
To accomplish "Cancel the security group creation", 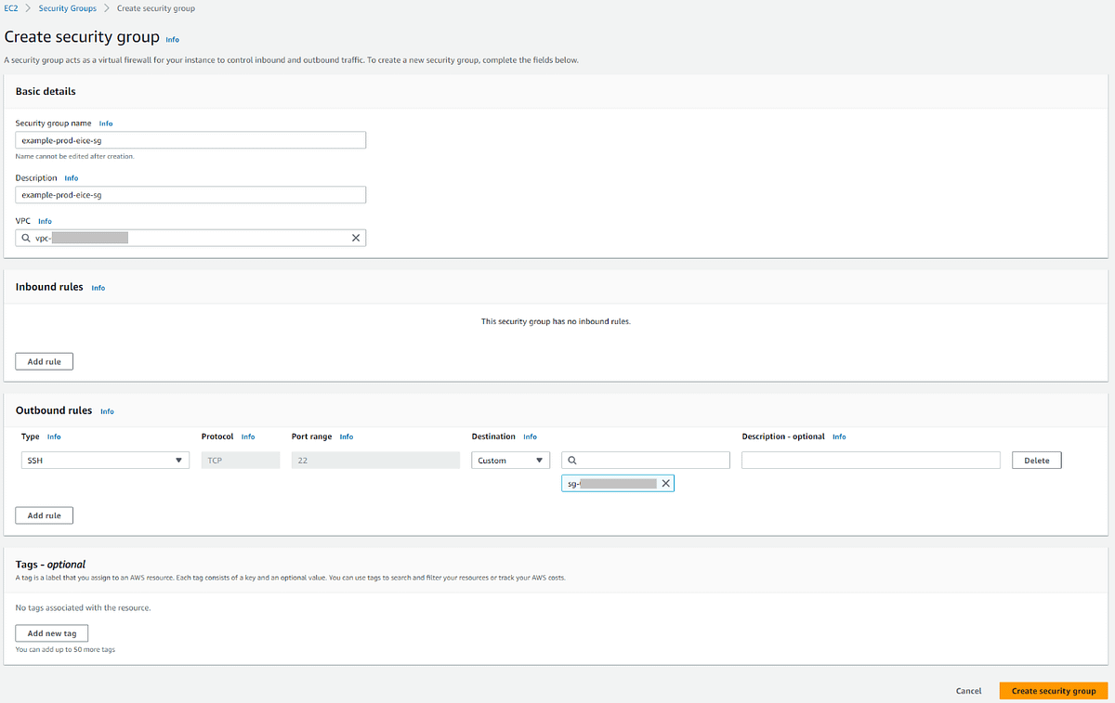I will coord(969,691).
